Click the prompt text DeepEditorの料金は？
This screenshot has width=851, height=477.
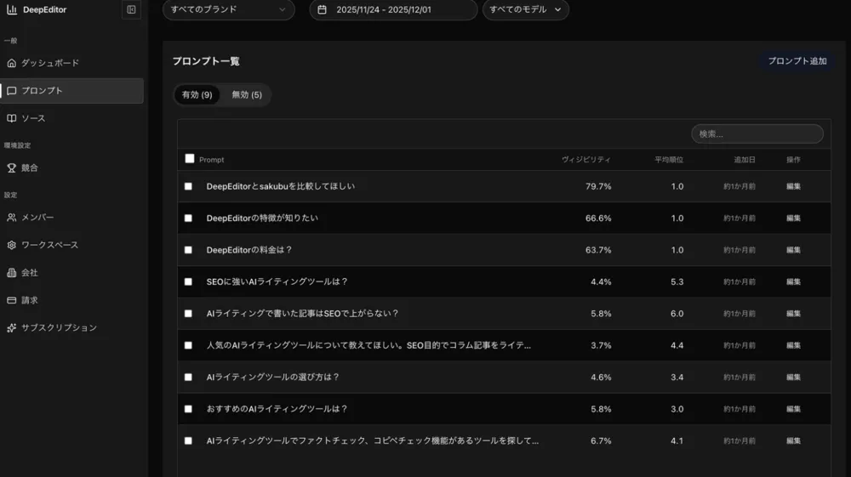click(x=249, y=250)
